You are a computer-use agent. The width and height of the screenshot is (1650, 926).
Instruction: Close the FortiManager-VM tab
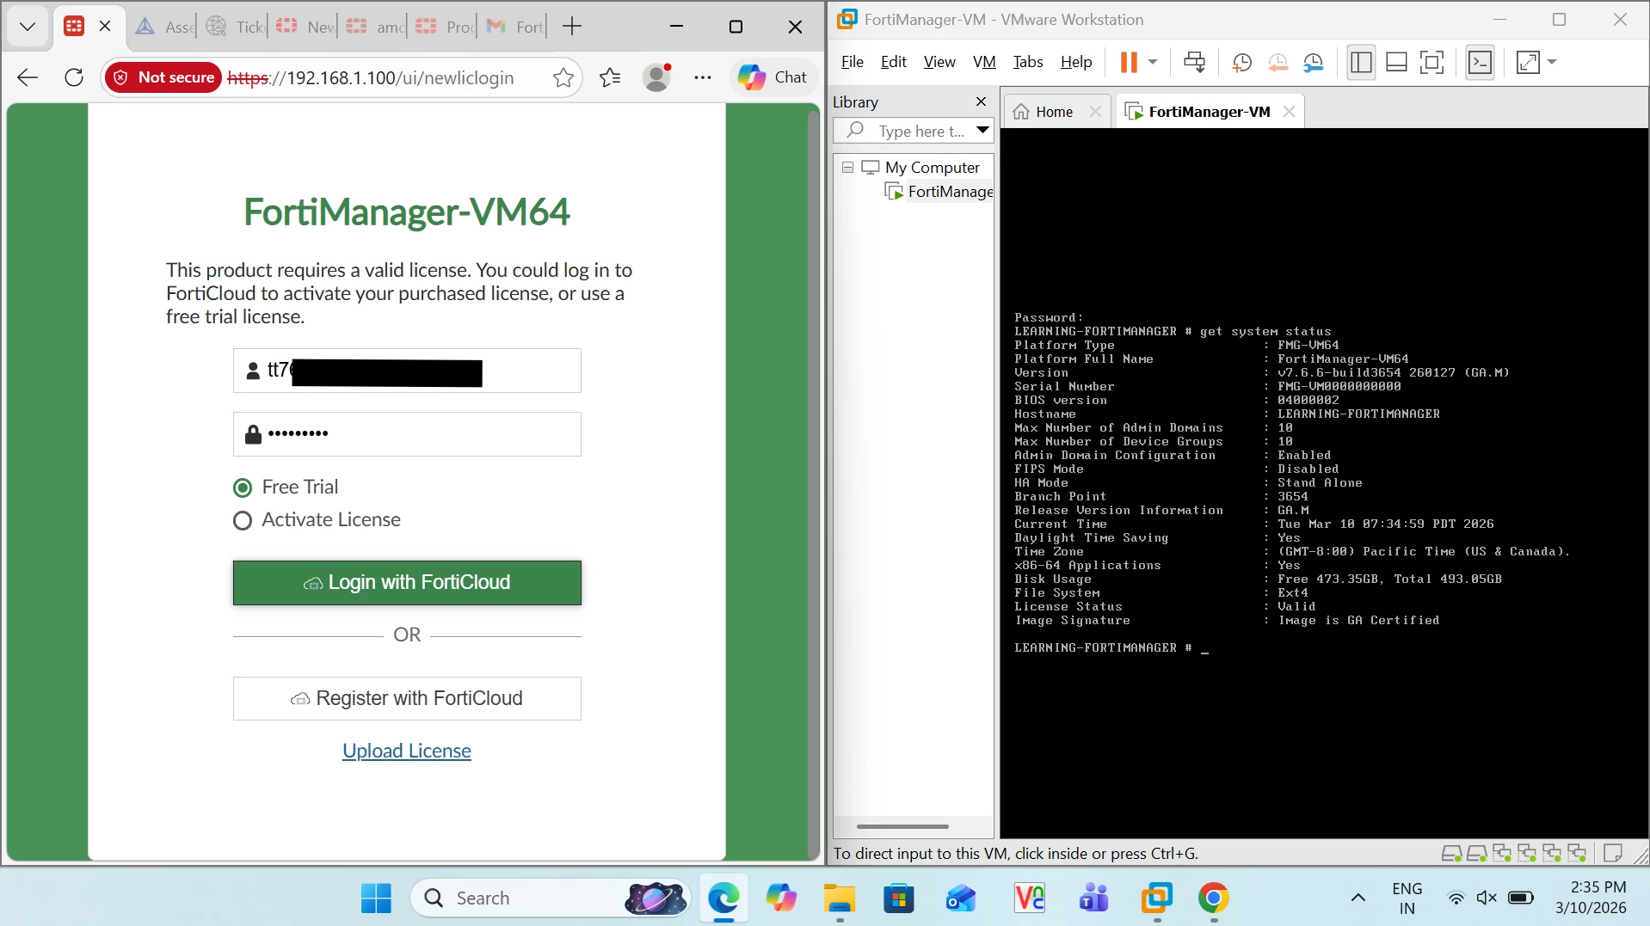[1289, 112]
